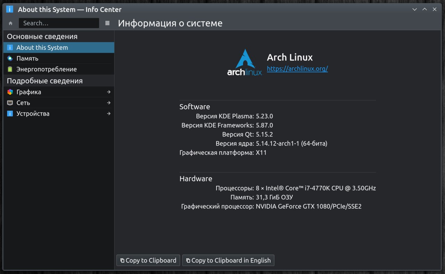Open the hamburger menu icon

[x=107, y=23]
